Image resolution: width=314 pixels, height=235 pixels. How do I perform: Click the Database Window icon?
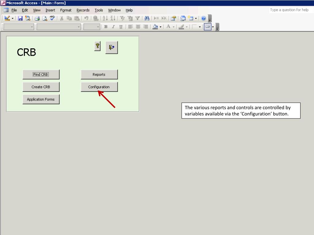coord(183,18)
